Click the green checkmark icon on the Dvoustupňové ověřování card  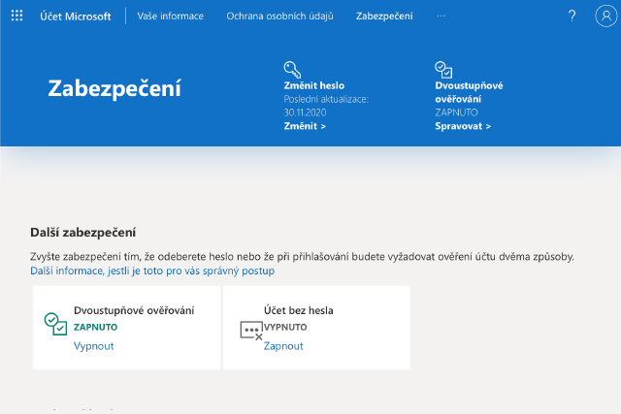pyautogui.click(x=55, y=324)
